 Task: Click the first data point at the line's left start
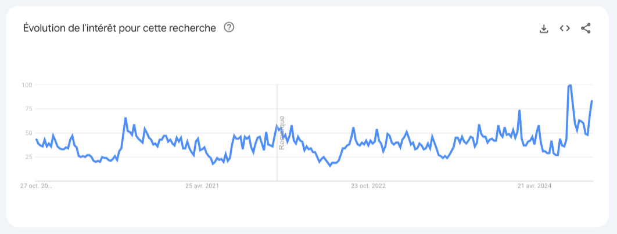click(36, 139)
